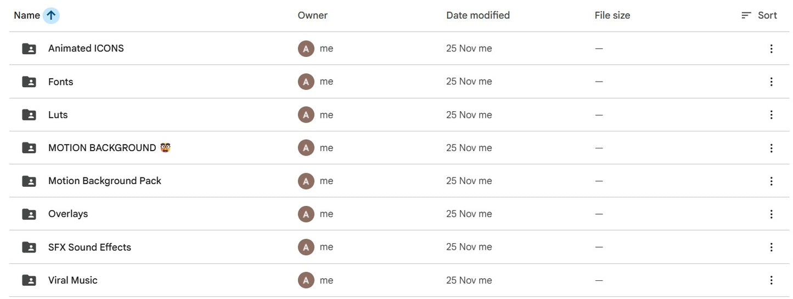This screenshot has width=793, height=299.
Task: Open the Motion Background Pack folder name
Action: coord(105,181)
